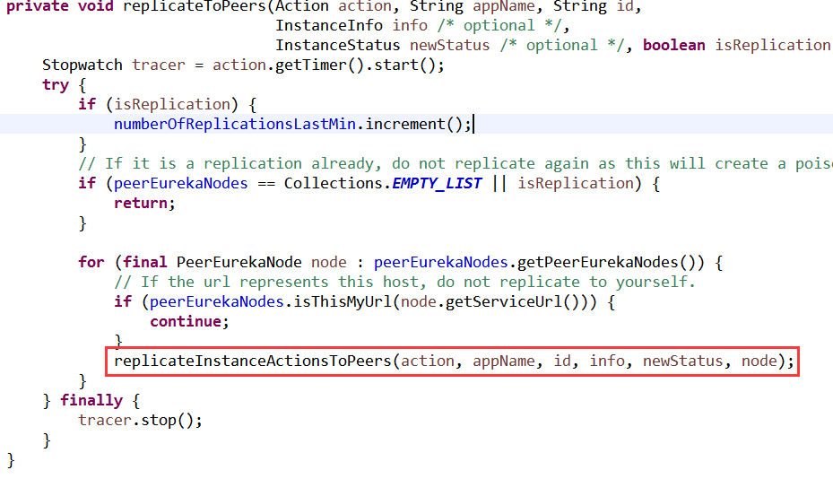833x479 pixels.
Task: Click numberOfReplicationsLastMin identifier
Action: pos(235,124)
